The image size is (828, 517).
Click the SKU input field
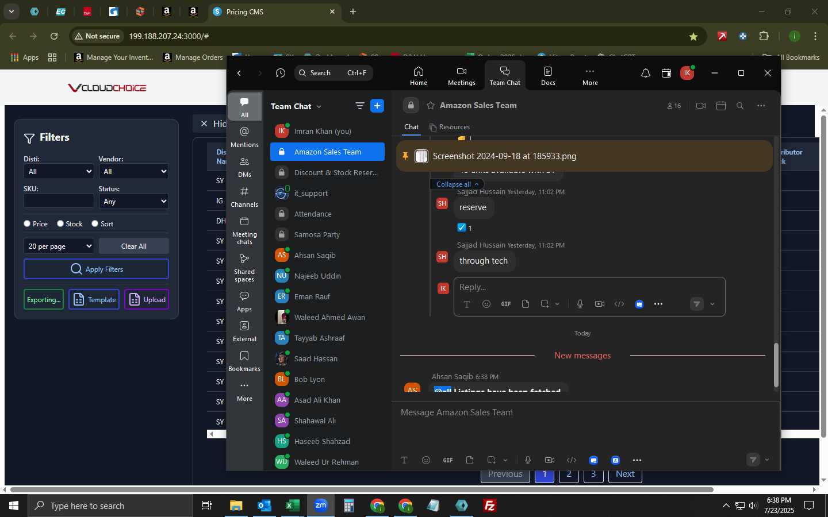point(59,200)
